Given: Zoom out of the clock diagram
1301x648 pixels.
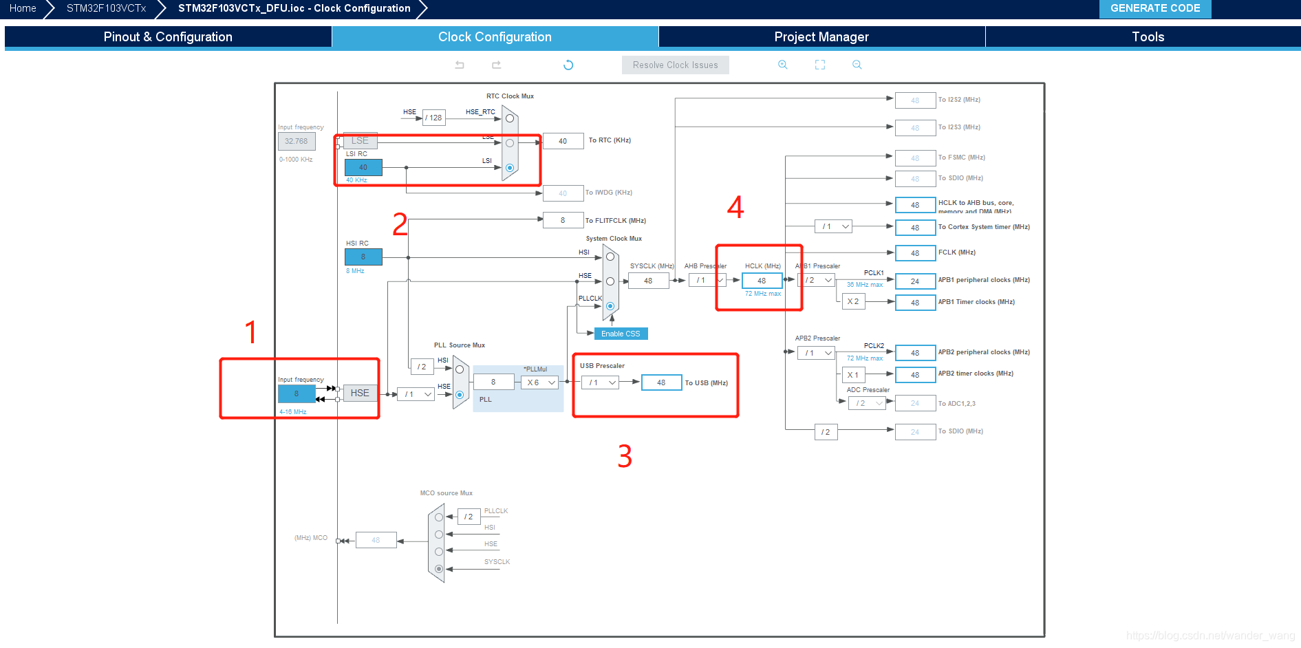Looking at the screenshot, I should point(857,65).
